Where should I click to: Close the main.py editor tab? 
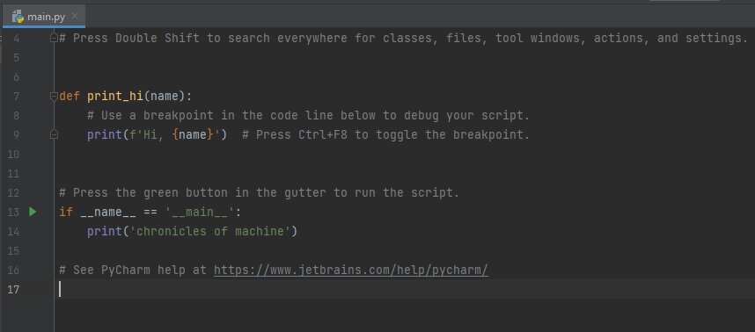75,17
